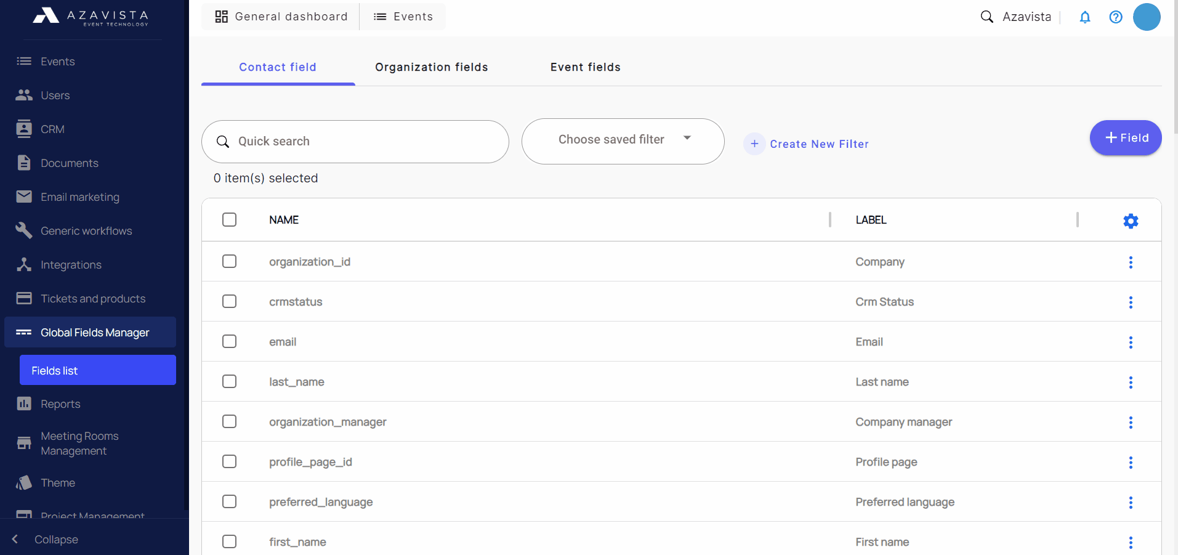This screenshot has height=555, width=1178.
Task: Open CRM via its sidebar contact icon
Action: tap(24, 129)
